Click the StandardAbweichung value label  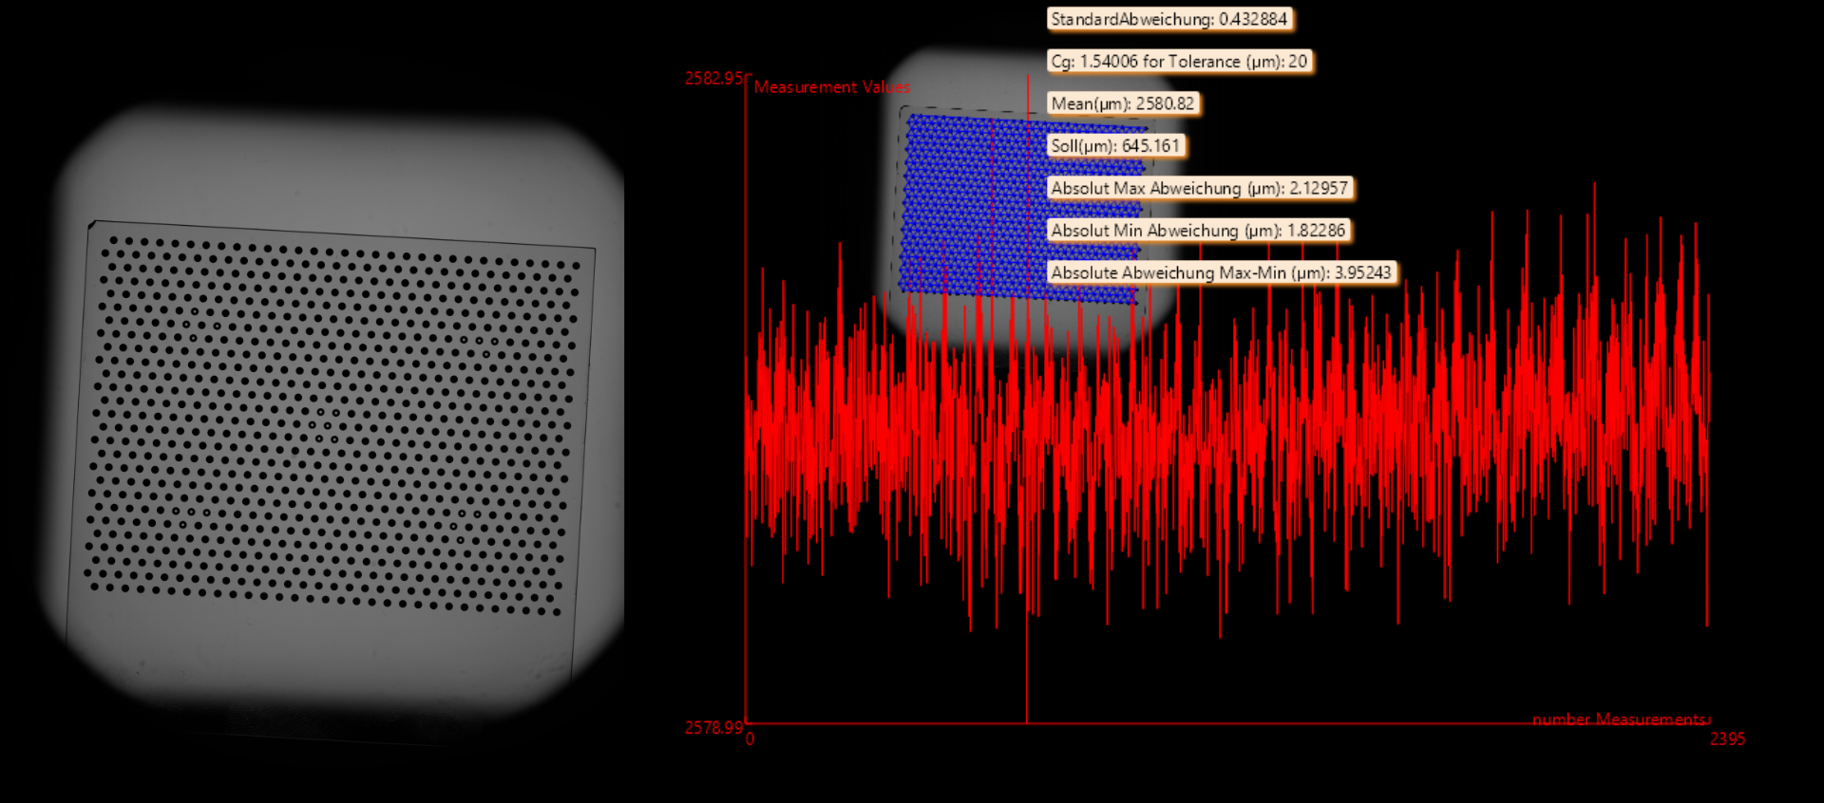click(1169, 19)
